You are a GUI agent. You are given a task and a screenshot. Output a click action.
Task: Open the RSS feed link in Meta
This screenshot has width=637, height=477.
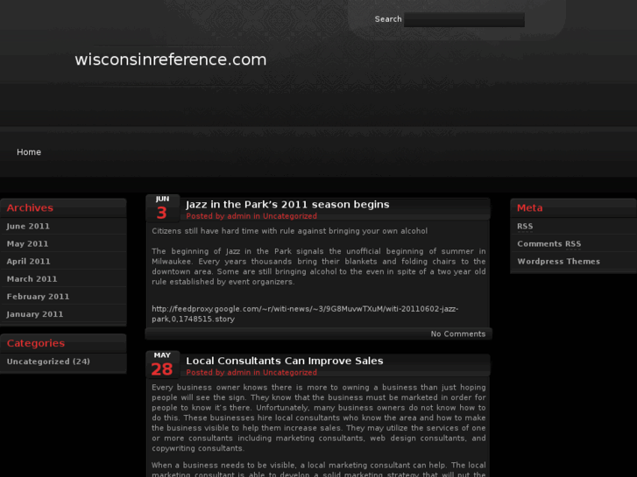pos(525,226)
